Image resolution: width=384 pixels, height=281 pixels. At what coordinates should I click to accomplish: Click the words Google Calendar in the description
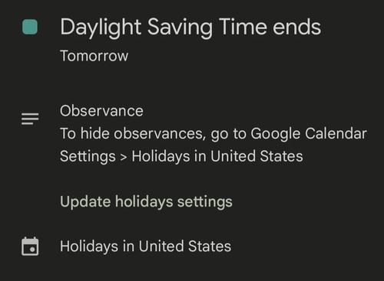point(309,133)
